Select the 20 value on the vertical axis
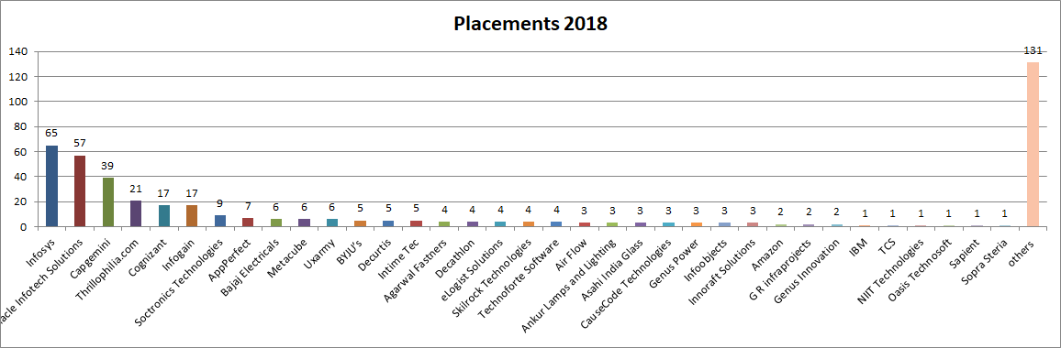1061x348 pixels. click(x=22, y=201)
